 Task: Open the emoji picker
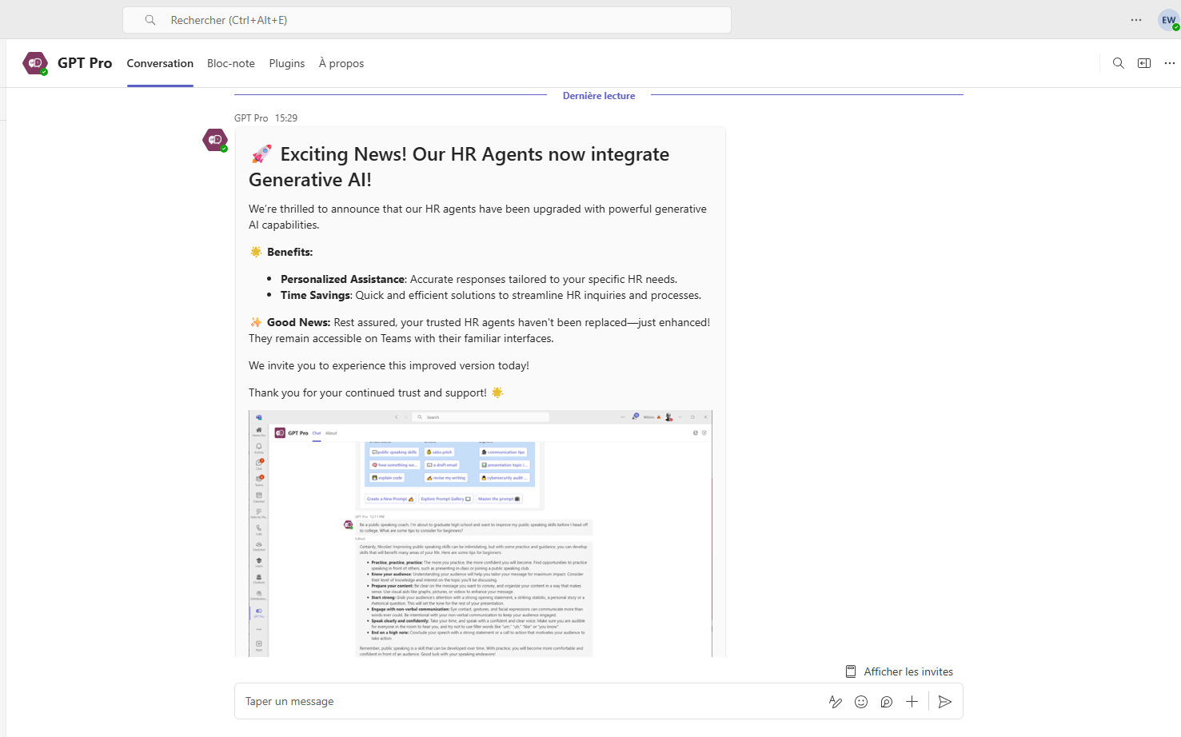(861, 702)
